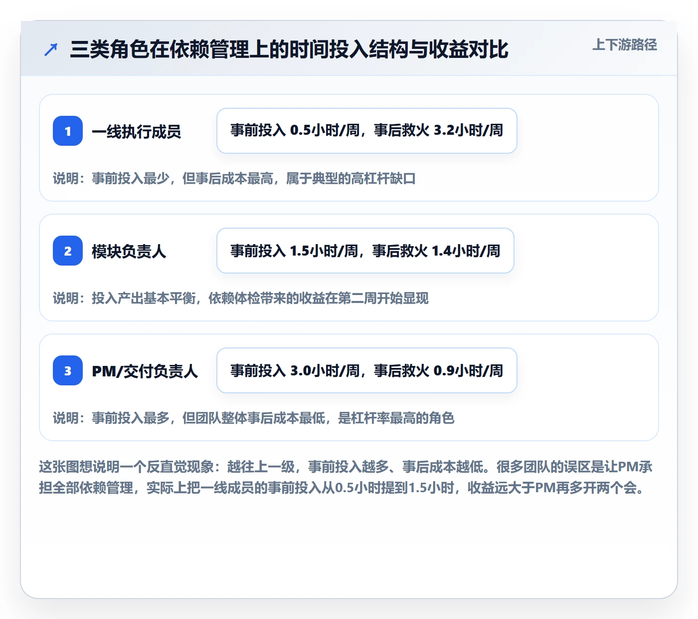Select the title 三类角色在依赖管理上的时间投入结构与收益对比
Viewport: 698px width, 619px height.
[289, 49]
